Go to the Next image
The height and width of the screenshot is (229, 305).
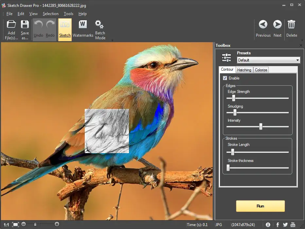(278, 25)
